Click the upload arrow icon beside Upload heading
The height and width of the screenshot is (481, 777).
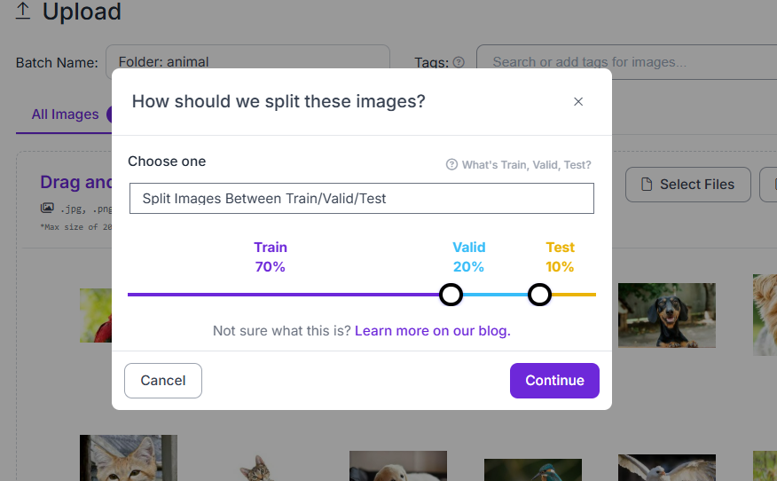tap(23, 11)
